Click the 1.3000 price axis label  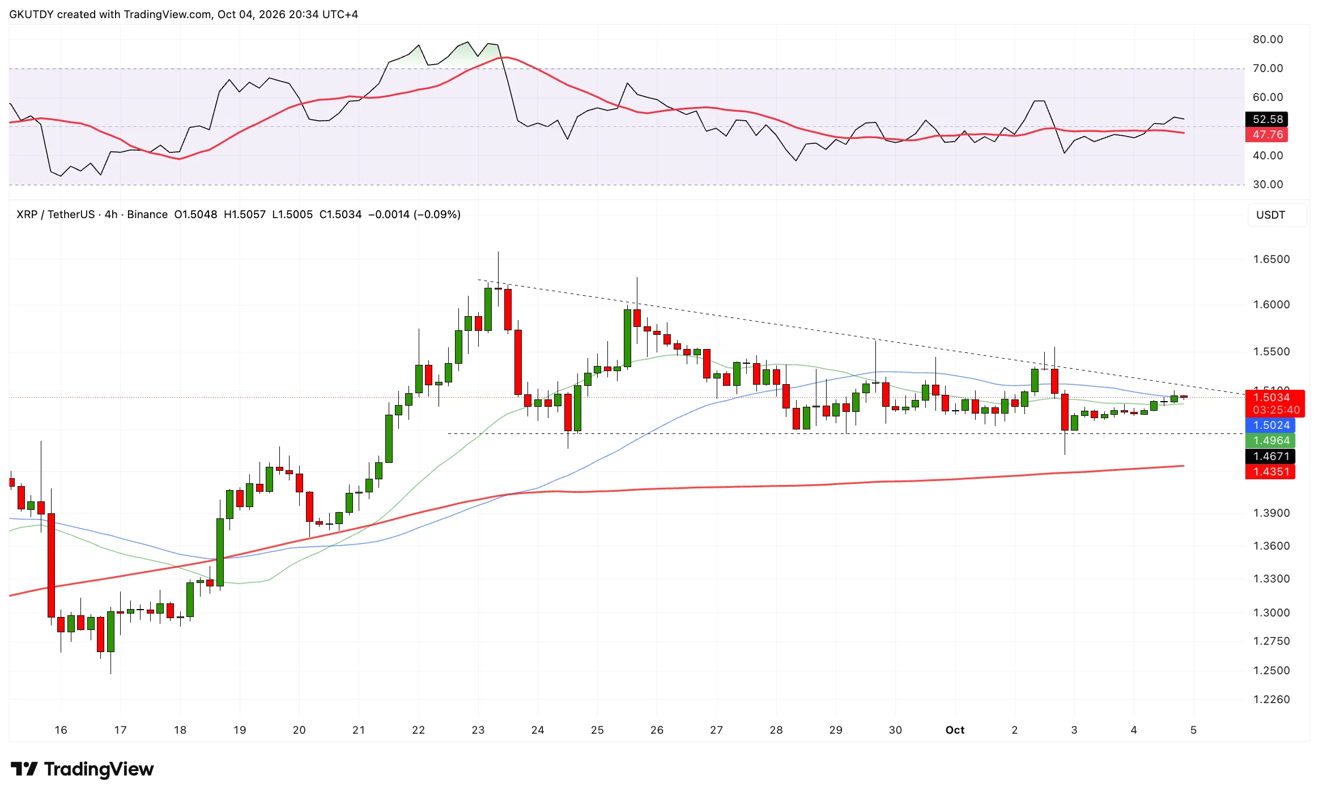pos(1271,612)
